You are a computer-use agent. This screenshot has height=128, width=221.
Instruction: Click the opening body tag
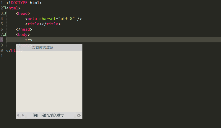pos(23,34)
